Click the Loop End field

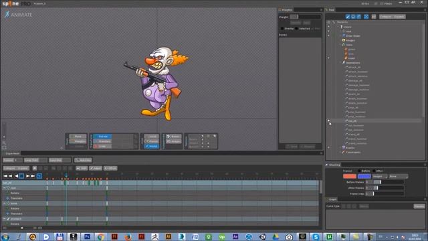coord(60,160)
